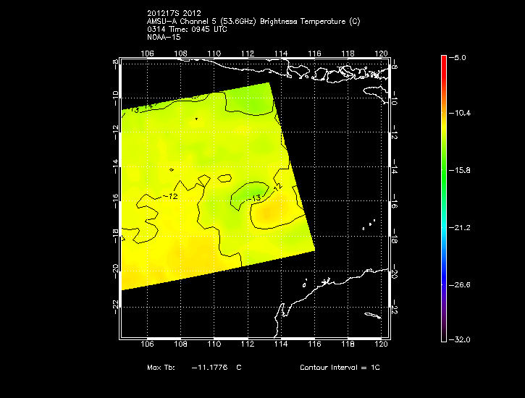The height and width of the screenshot is (398, 525).
Task: Click the -12 contour label on the map
Action: 171,196
